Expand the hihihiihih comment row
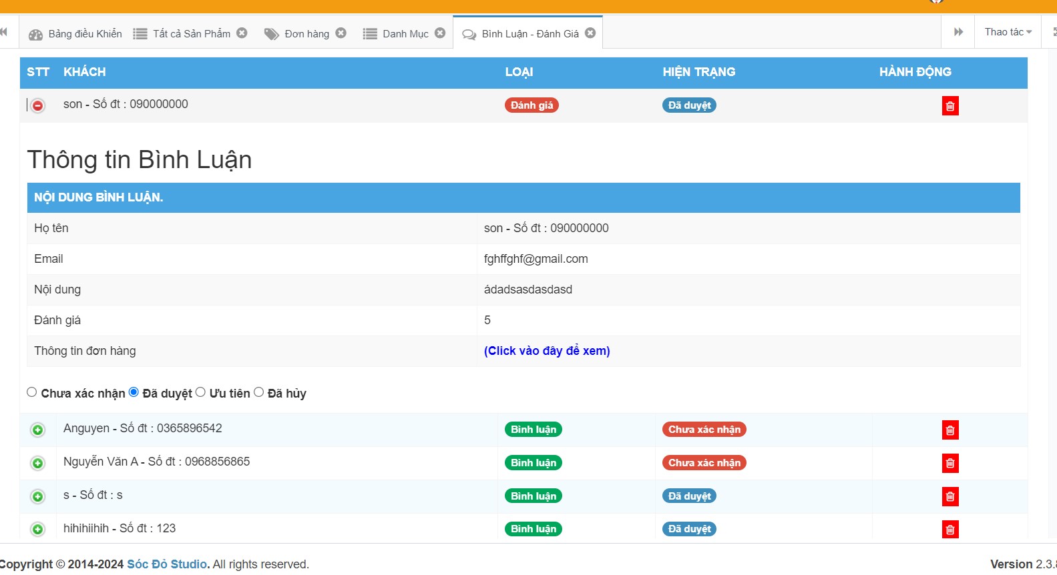1057x575 pixels. coord(38,529)
